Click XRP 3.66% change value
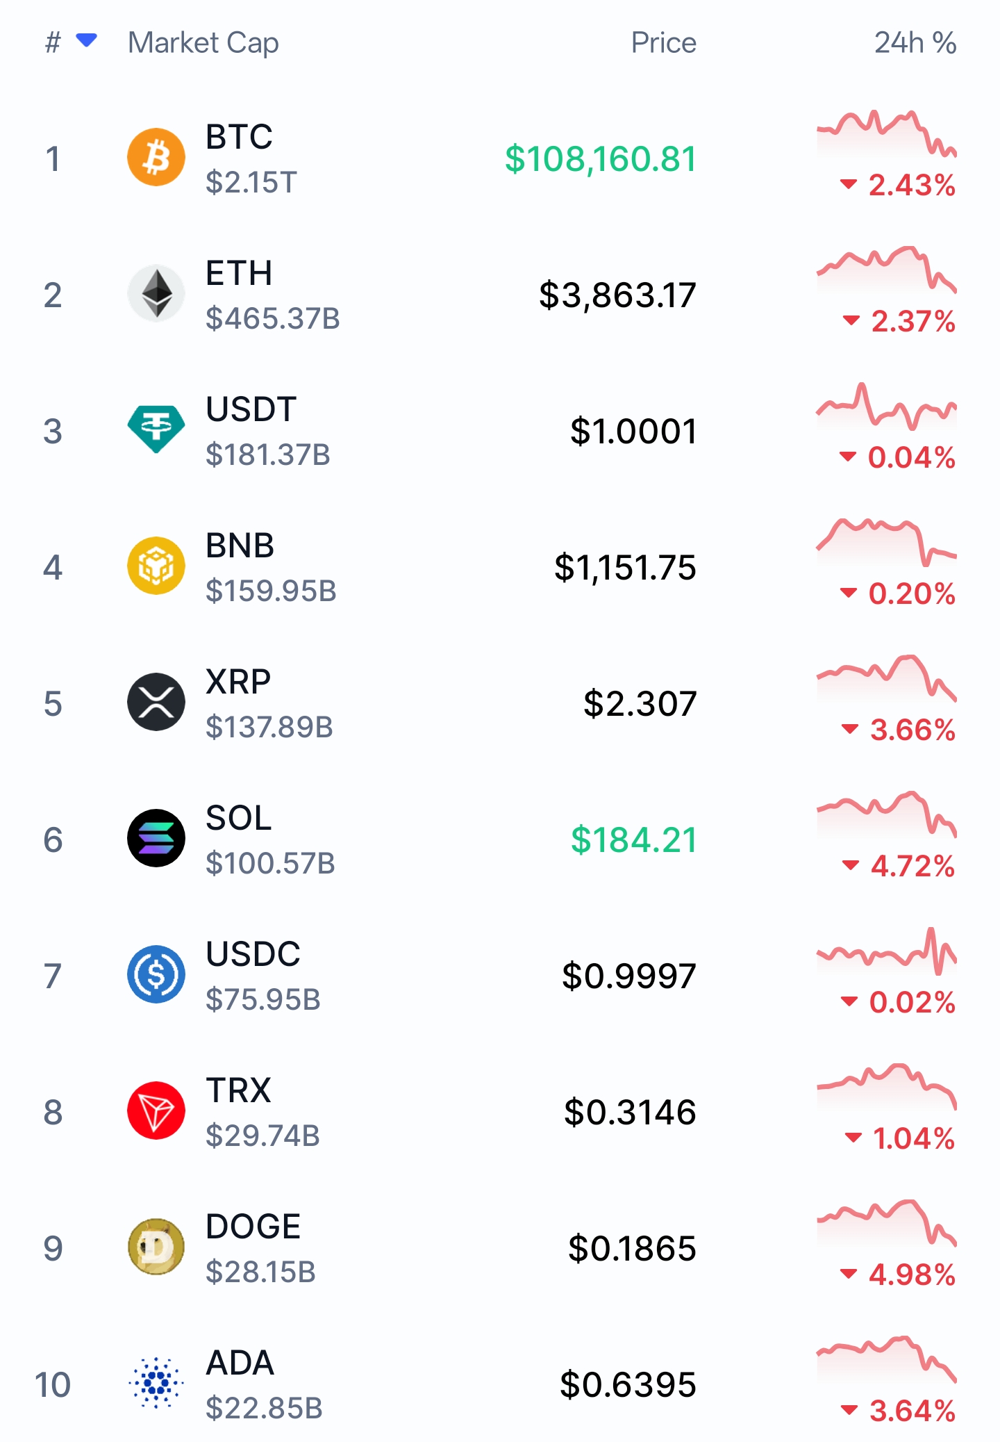 coord(912,730)
